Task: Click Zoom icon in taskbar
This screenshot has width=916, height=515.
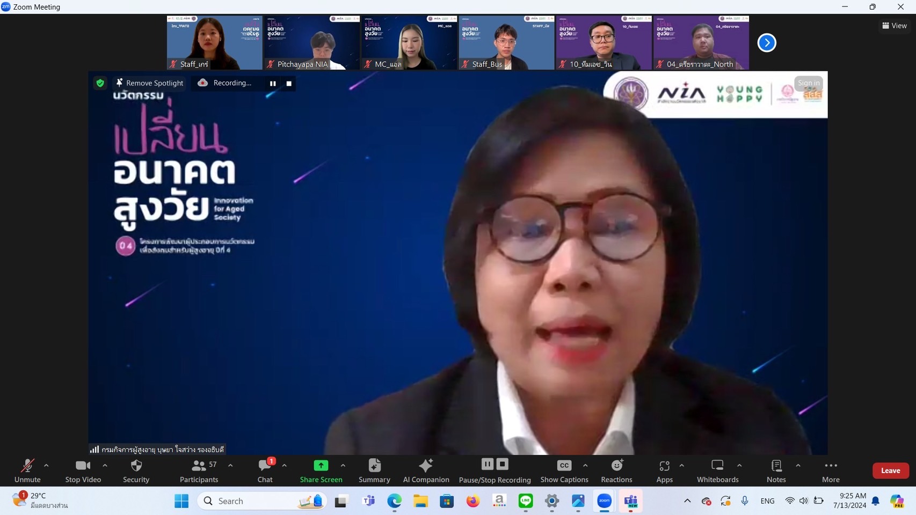Action: (605, 501)
